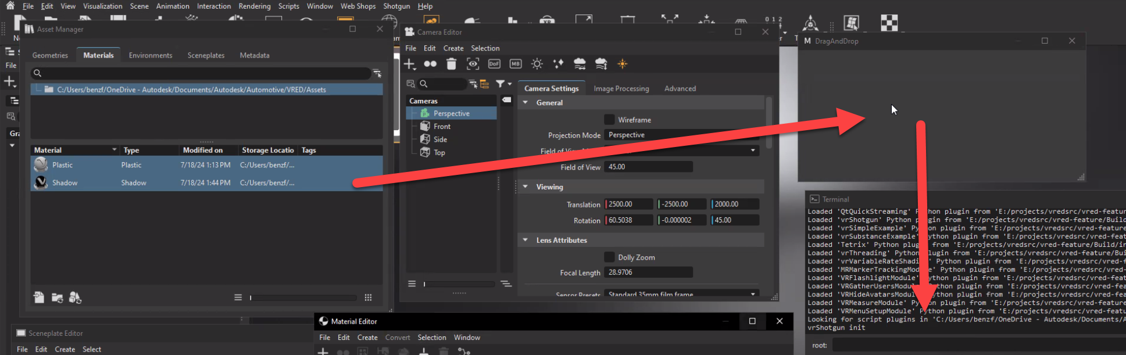1126x355 pixels.
Task: Enable the Dolly Zoom checkbox
Action: [x=609, y=257]
